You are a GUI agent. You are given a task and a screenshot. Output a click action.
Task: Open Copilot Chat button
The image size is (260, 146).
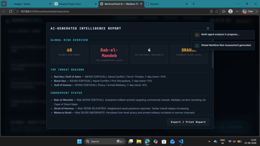pos(248,11)
